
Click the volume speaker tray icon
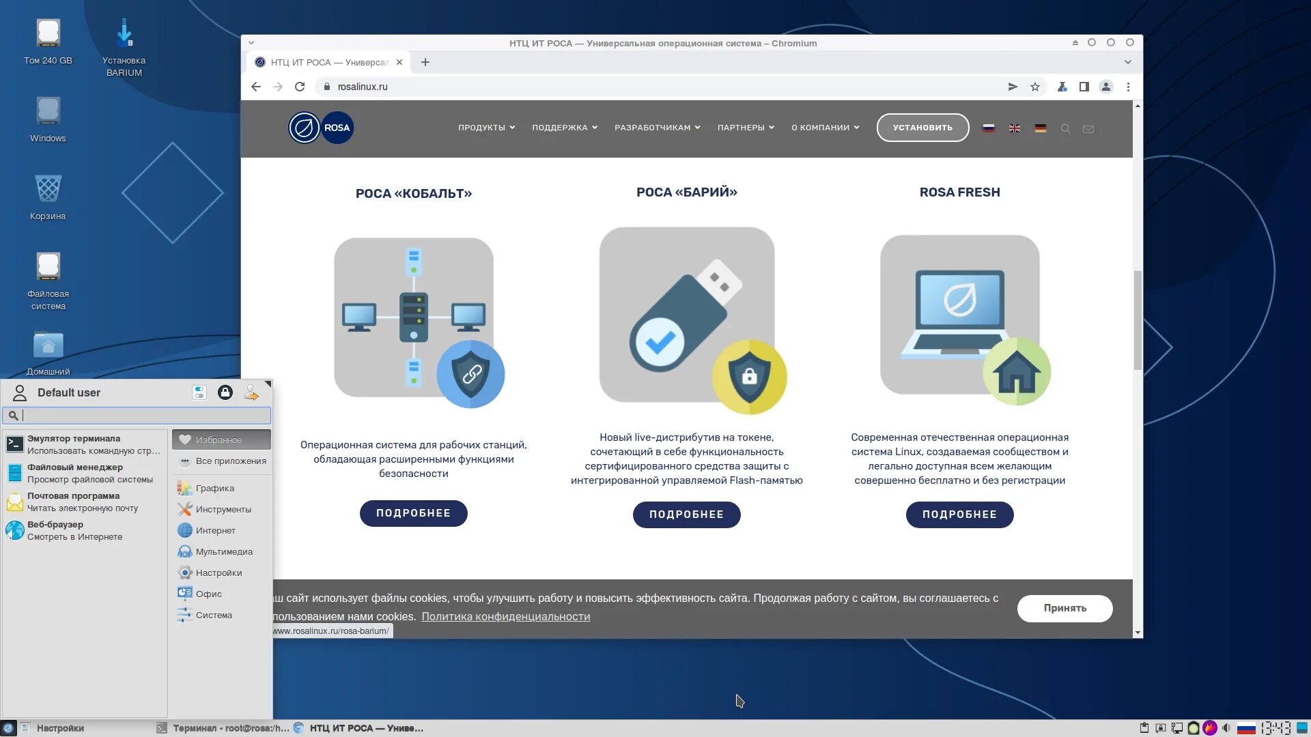click(1226, 728)
